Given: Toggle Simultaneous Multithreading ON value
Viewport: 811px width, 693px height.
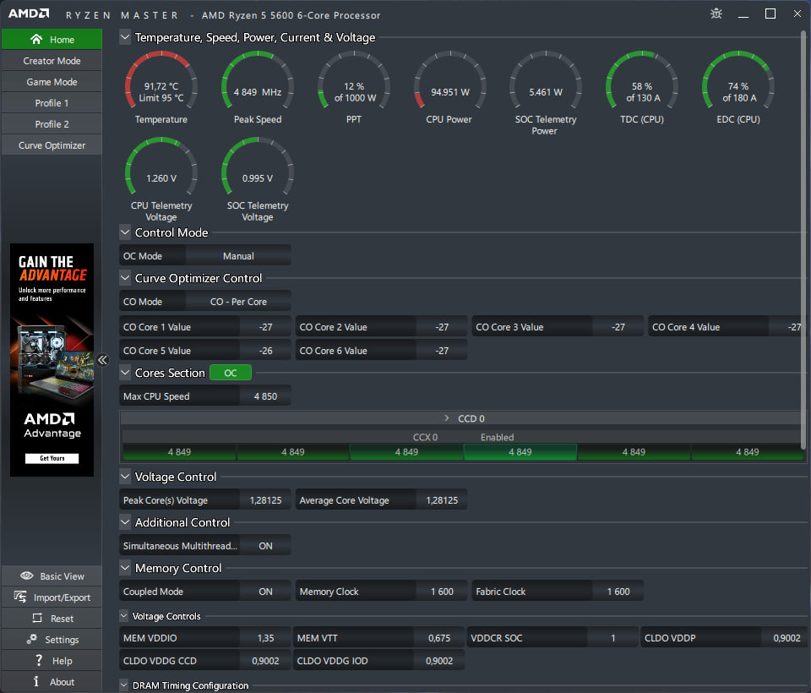Looking at the screenshot, I should (x=265, y=545).
